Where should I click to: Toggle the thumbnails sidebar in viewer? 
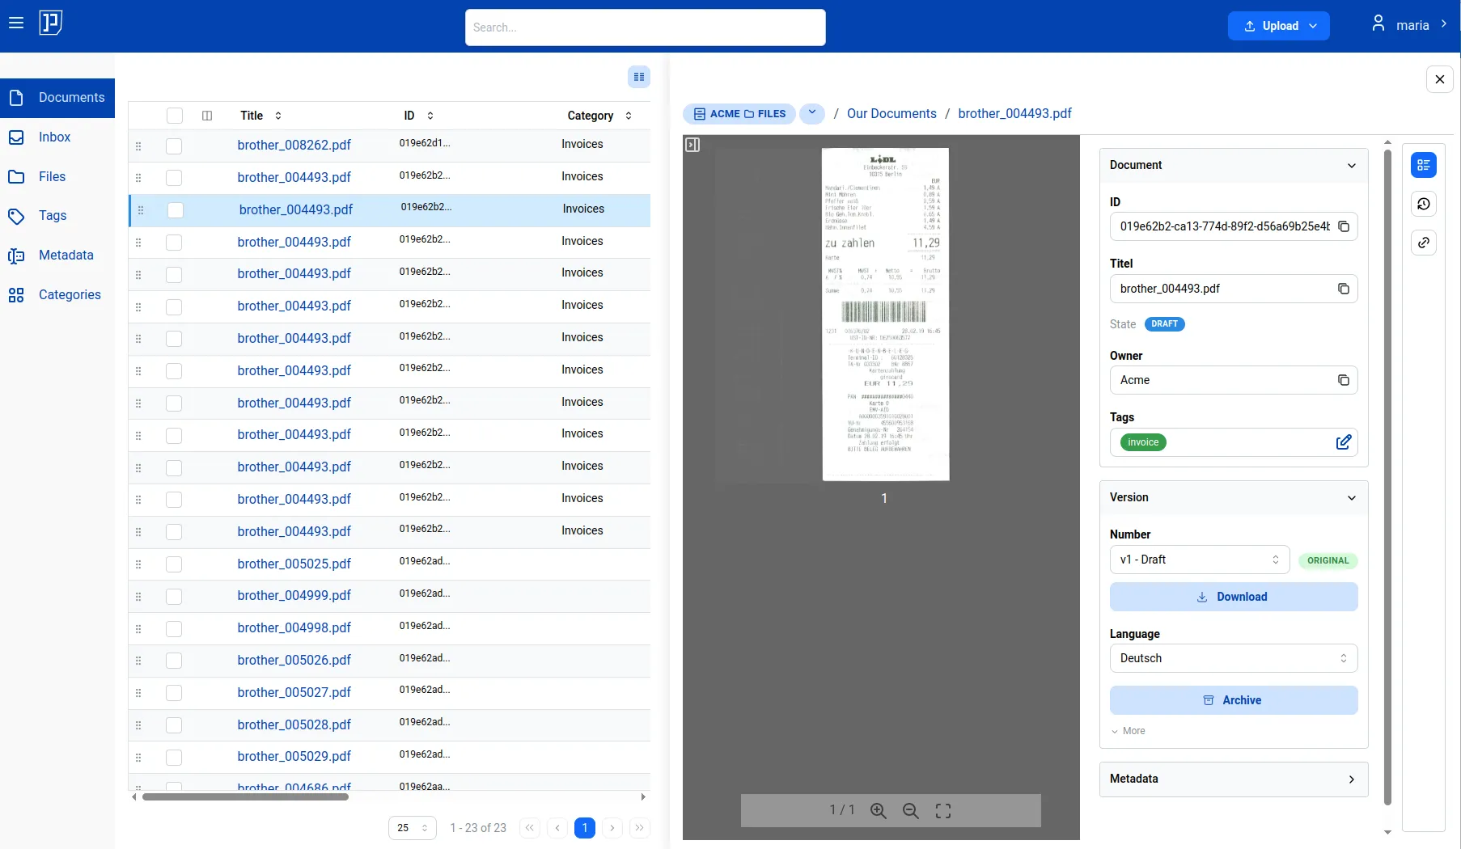pos(692,145)
